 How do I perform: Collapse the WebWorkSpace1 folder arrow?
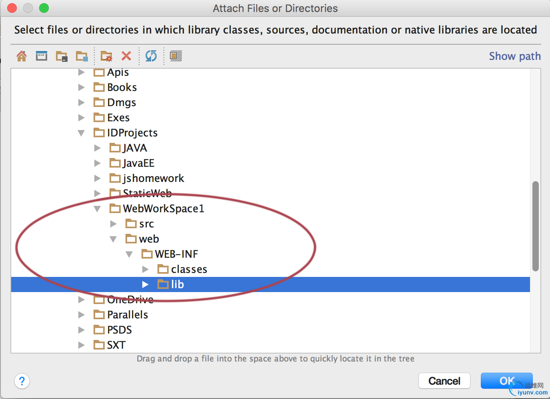click(97, 209)
